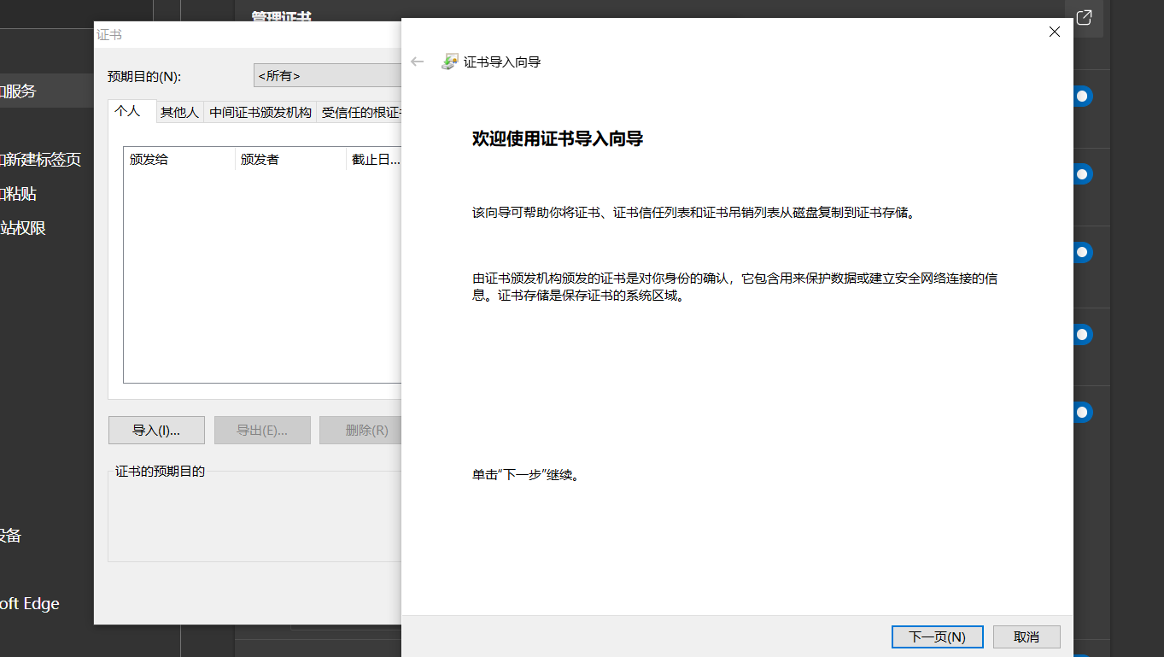
Task: Switch to the Other People (其他人) tab
Action: [179, 112]
